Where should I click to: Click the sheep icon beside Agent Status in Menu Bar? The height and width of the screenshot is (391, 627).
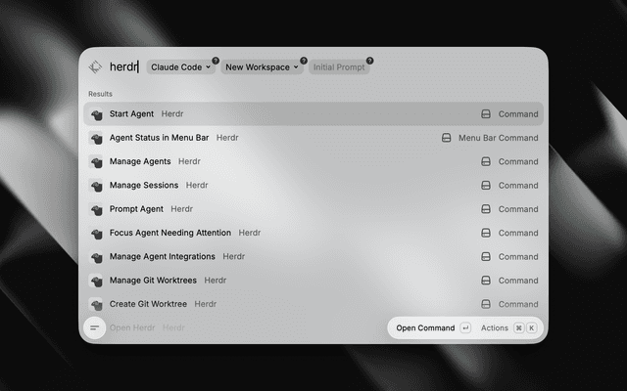96,138
